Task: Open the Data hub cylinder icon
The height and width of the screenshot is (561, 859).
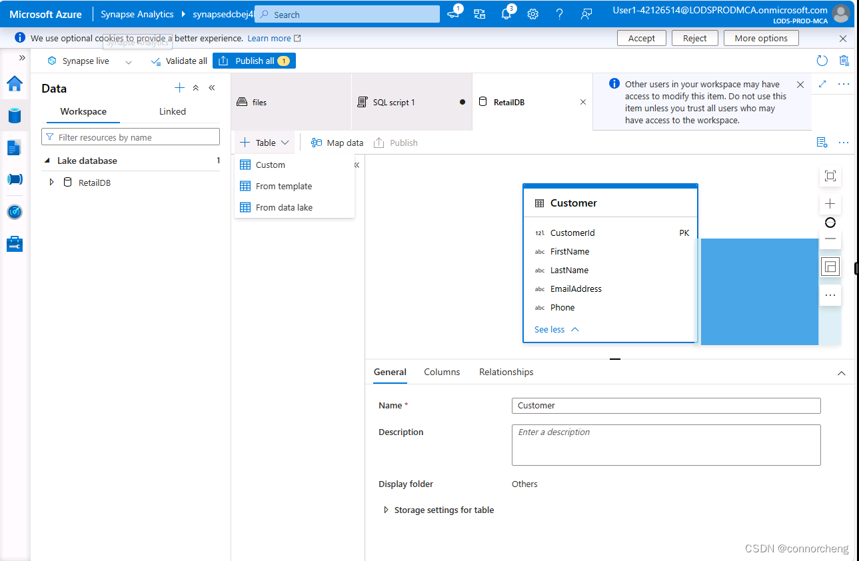Action: pos(15,115)
